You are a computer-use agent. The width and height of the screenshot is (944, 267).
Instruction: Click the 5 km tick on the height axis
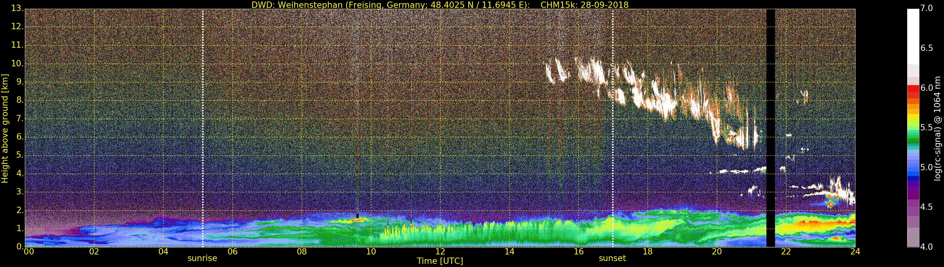pos(20,155)
